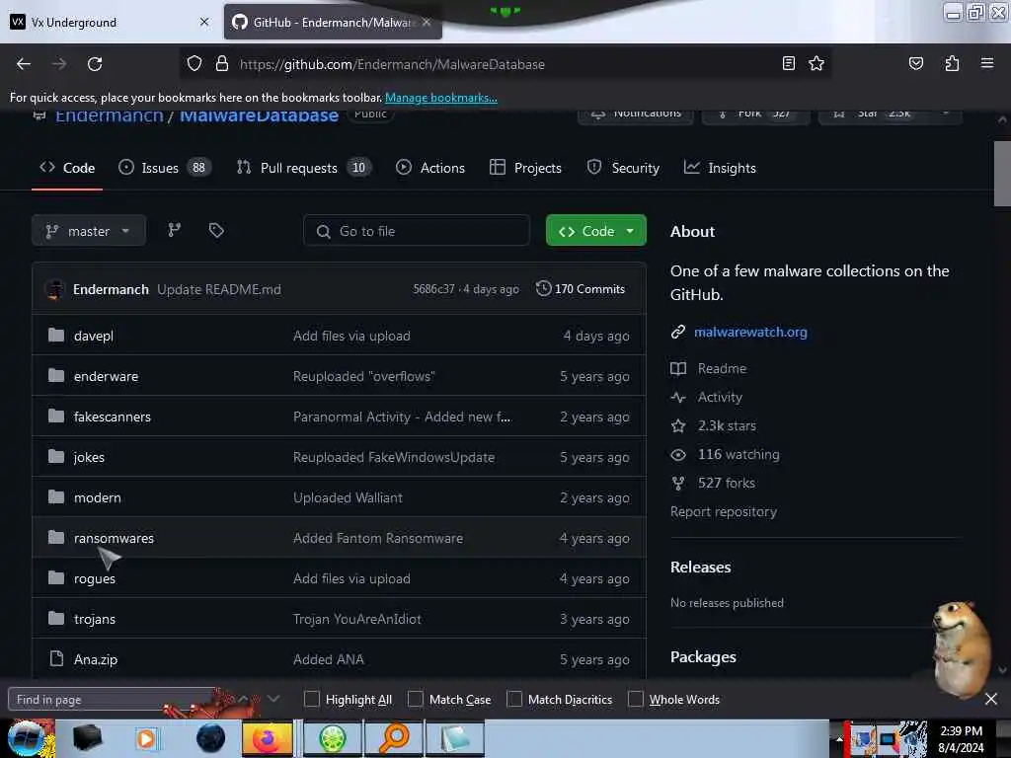Image resolution: width=1011 pixels, height=758 pixels.
Task: Bookmark this page with the star icon
Action: (x=817, y=63)
